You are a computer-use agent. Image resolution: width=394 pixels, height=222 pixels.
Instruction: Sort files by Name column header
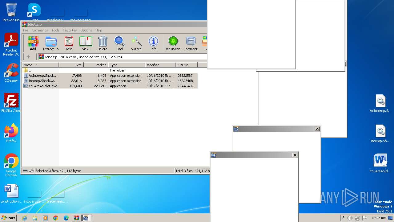click(x=40, y=65)
